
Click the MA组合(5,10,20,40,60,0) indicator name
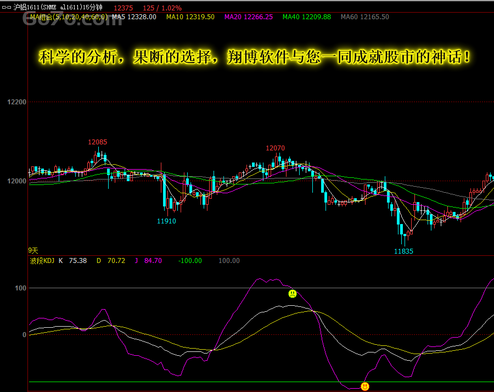pos(69,17)
